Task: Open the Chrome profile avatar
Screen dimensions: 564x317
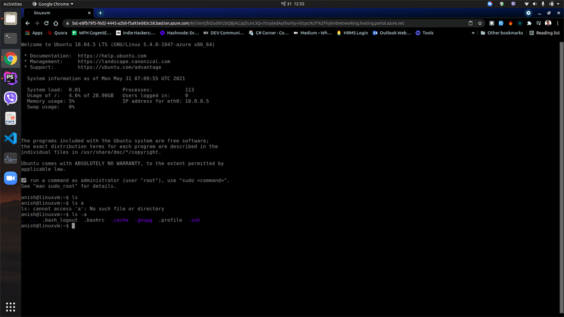Action: pyautogui.click(x=547, y=24)
